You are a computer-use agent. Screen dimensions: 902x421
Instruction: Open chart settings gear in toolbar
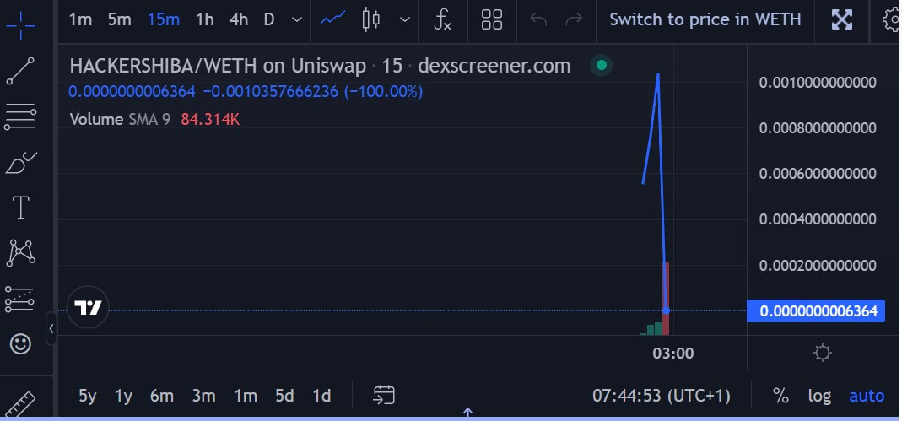[x=891, y=19]
